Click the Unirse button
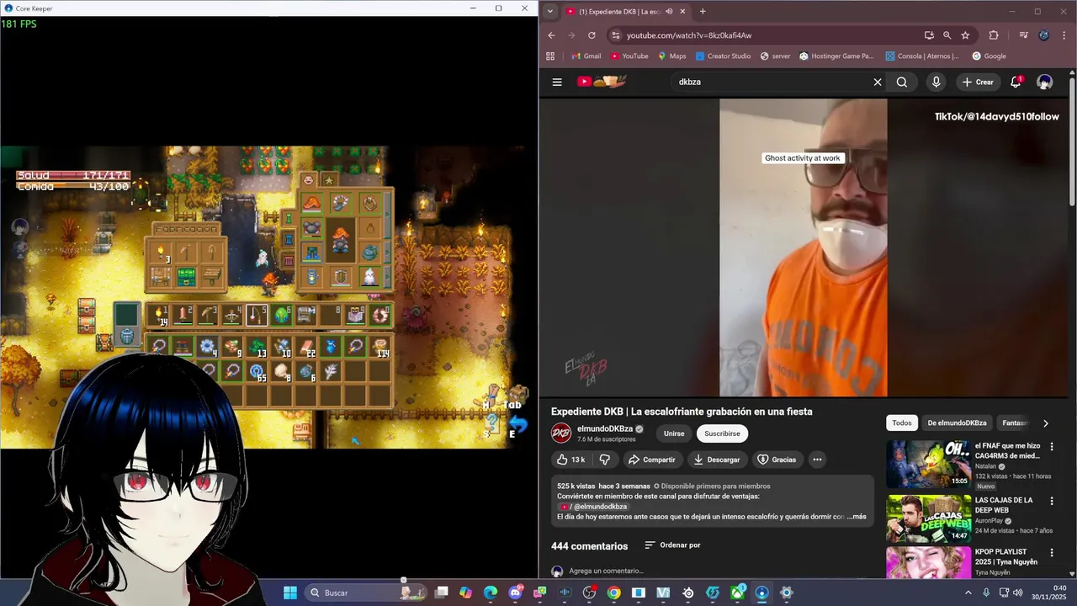 click(x=674, y=433)
